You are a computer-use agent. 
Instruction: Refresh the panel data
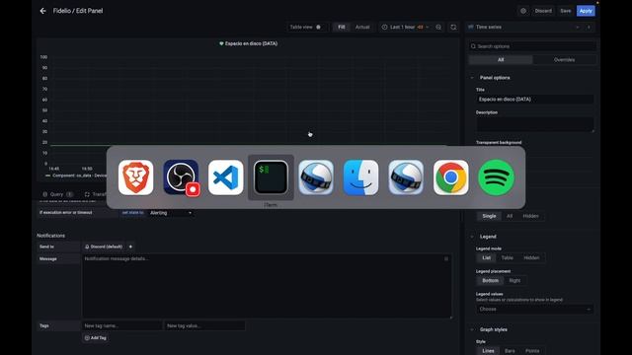coord(453,27)
